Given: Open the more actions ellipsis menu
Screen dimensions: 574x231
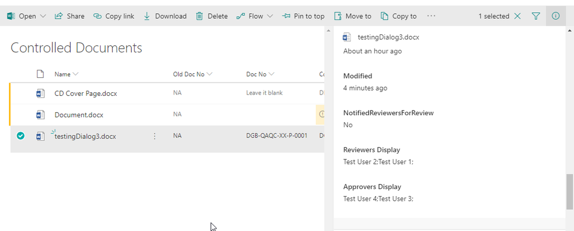Looking at the screenshot, I should pos(431,16).
